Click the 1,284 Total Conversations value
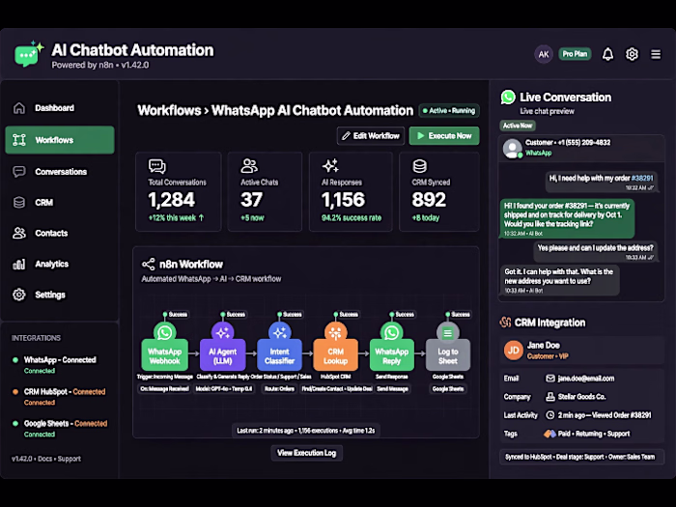 [x=172, y=200]
